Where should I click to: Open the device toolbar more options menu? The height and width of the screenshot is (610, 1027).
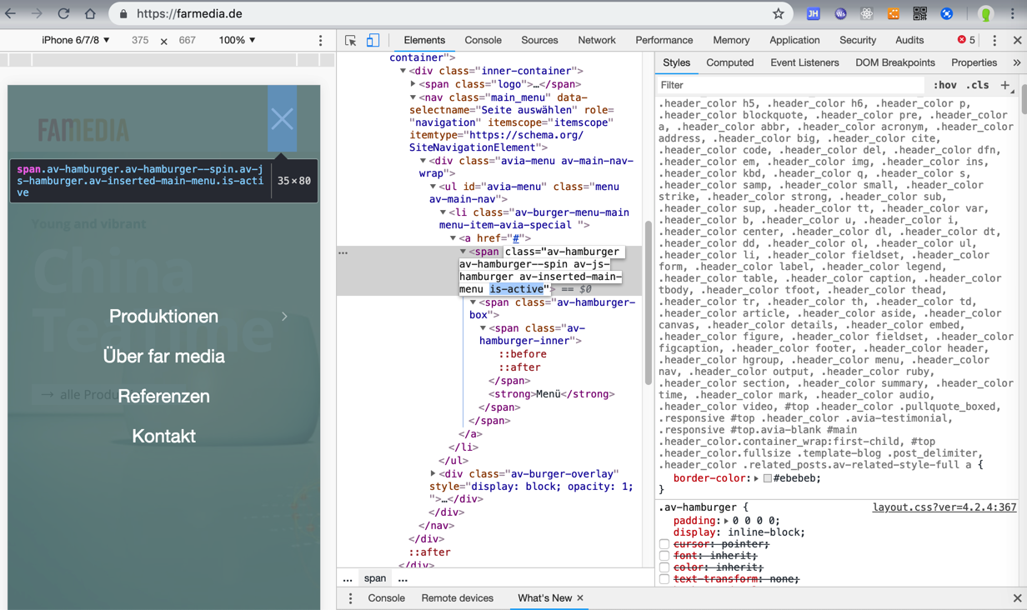coord(320,40)
